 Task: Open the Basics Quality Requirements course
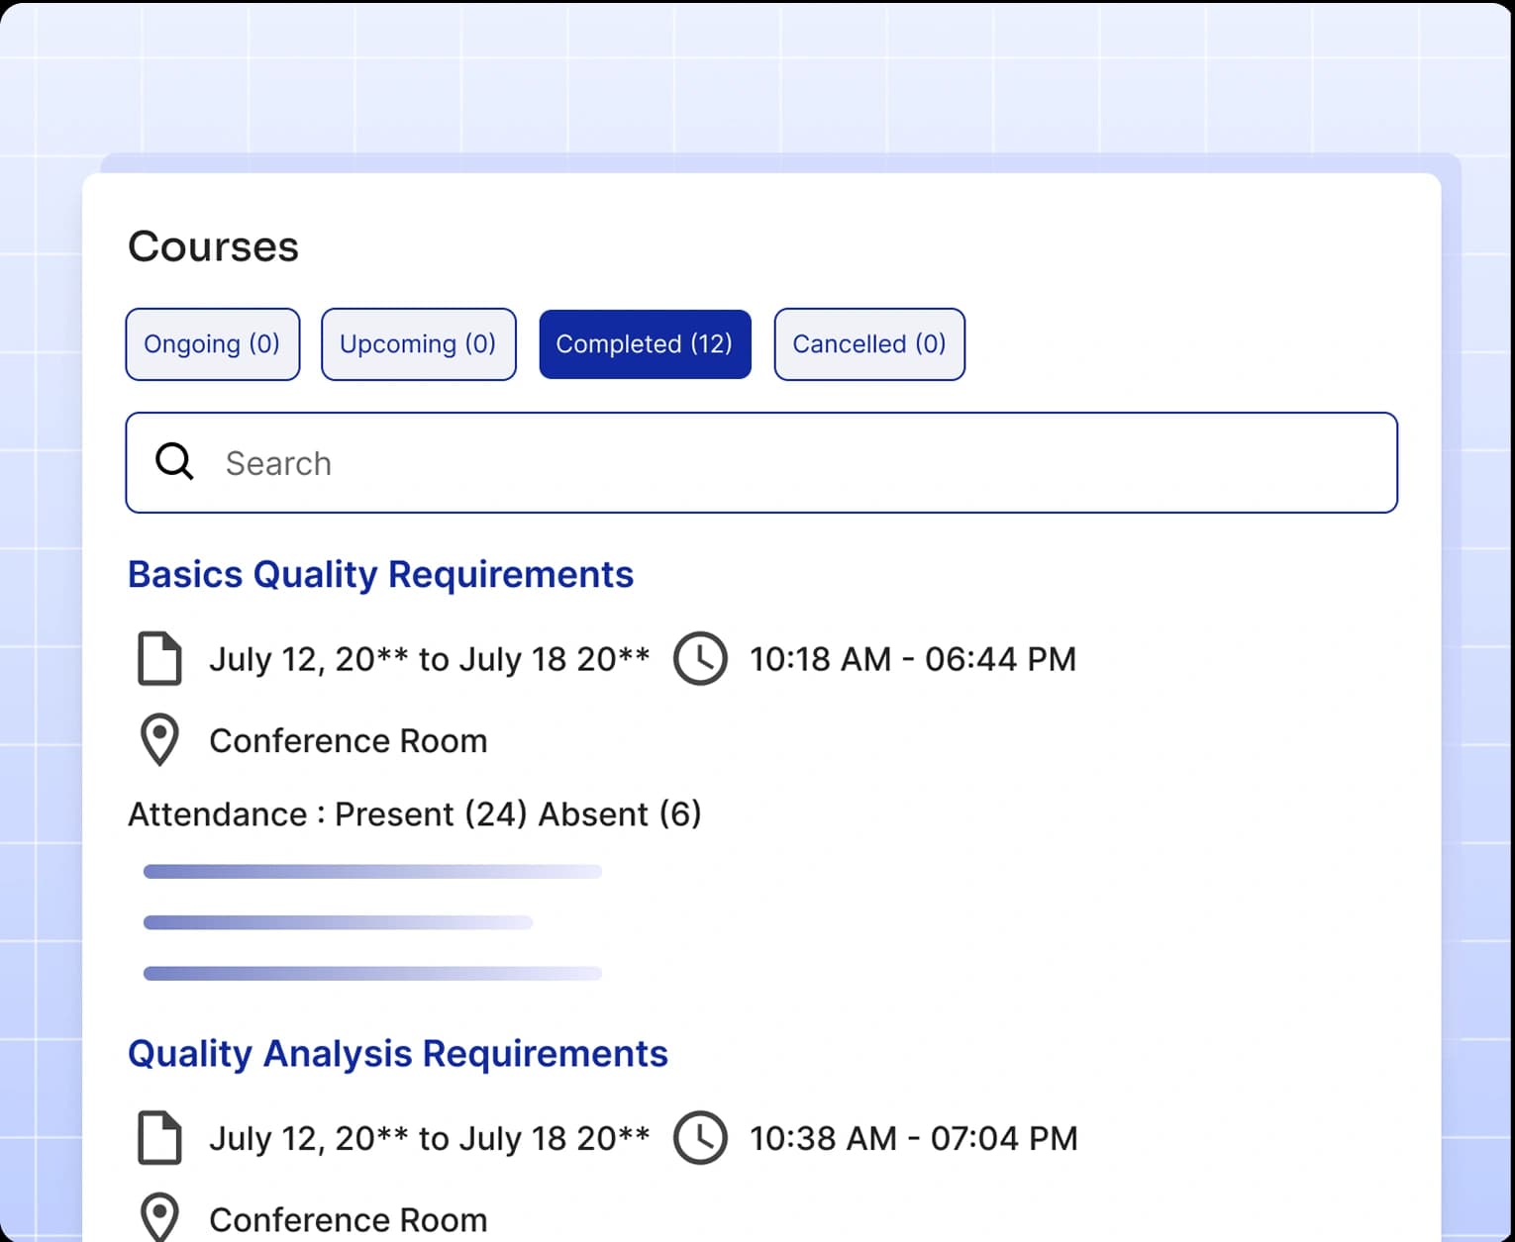click(380, 574)
